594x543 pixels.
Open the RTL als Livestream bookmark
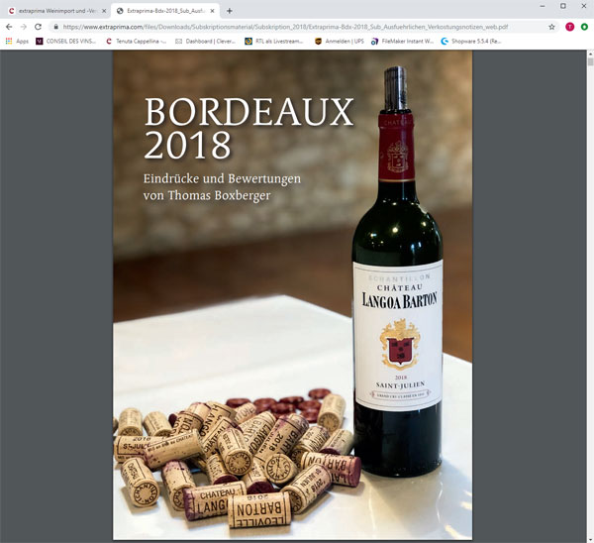(274, 41)
